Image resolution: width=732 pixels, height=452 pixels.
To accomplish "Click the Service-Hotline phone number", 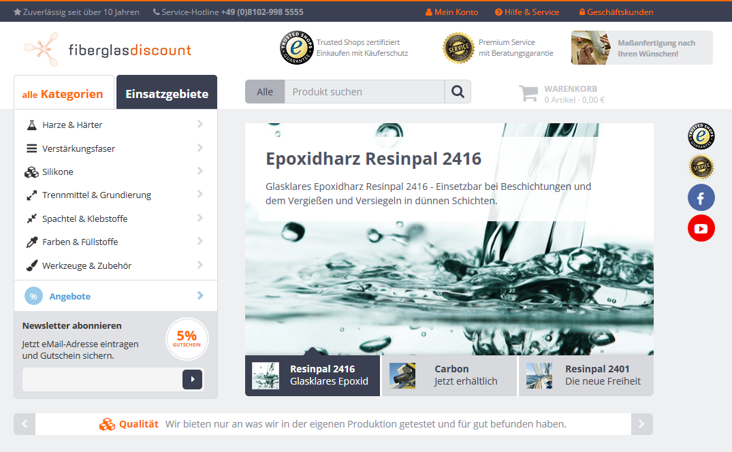I will point(262,12).
